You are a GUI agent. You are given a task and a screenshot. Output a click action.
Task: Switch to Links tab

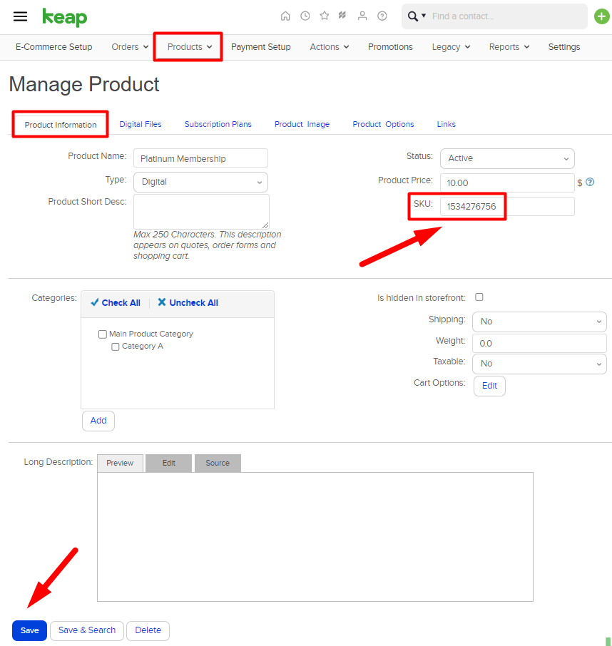[x=447, y=124]
